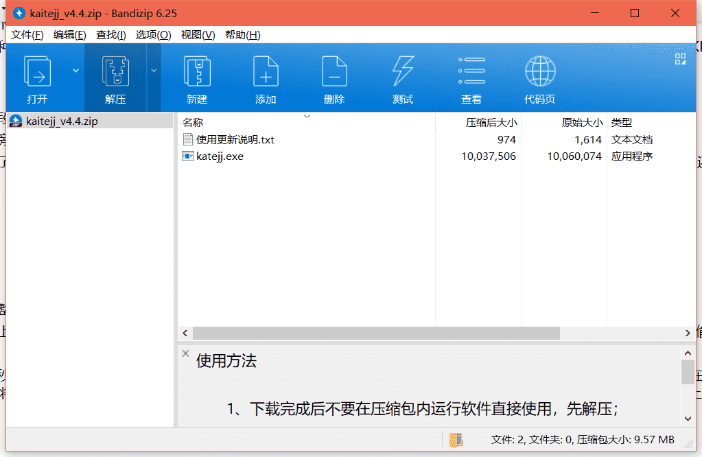The height and width of the screenshot is (457, 702).
Task: Open the 帮助(H) menu
Action: point(243,35)
